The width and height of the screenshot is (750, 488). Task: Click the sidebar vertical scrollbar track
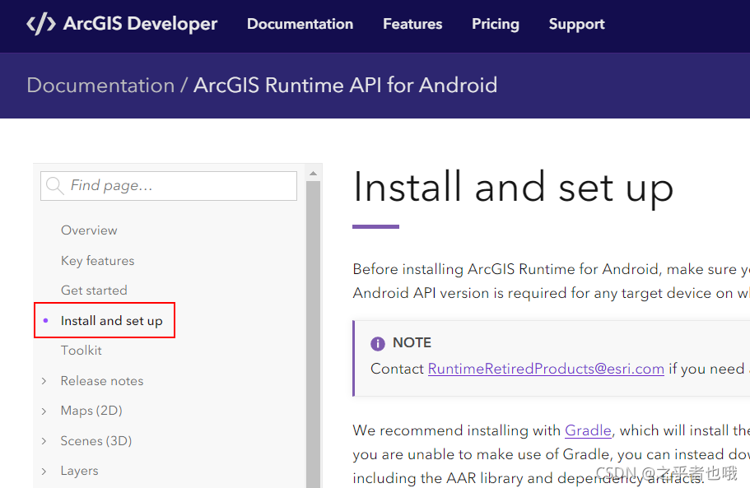(x=314, y=335)
